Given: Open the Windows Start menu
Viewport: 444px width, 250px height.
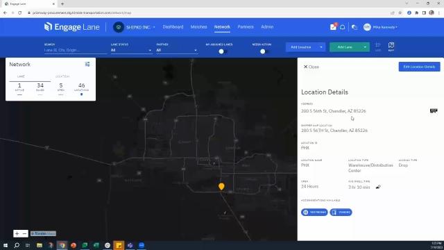Looking at the screenshot, I should click(5, 245).
